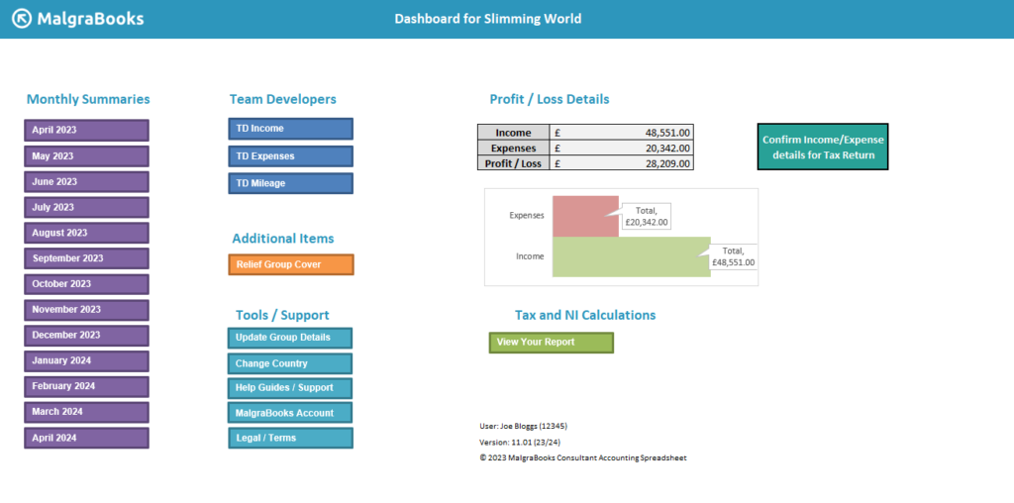Click the Tax and NI Calculations heading
Screen dimensions: 1014x503
[585, 316]
